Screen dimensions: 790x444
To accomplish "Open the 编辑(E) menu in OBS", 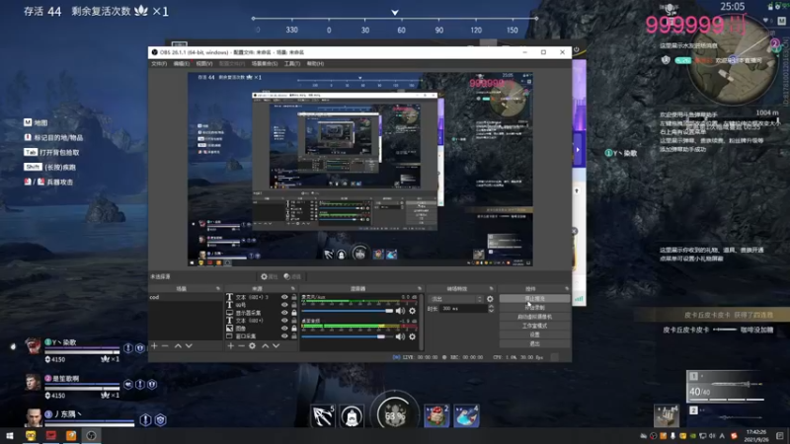I will coord(182,64).
